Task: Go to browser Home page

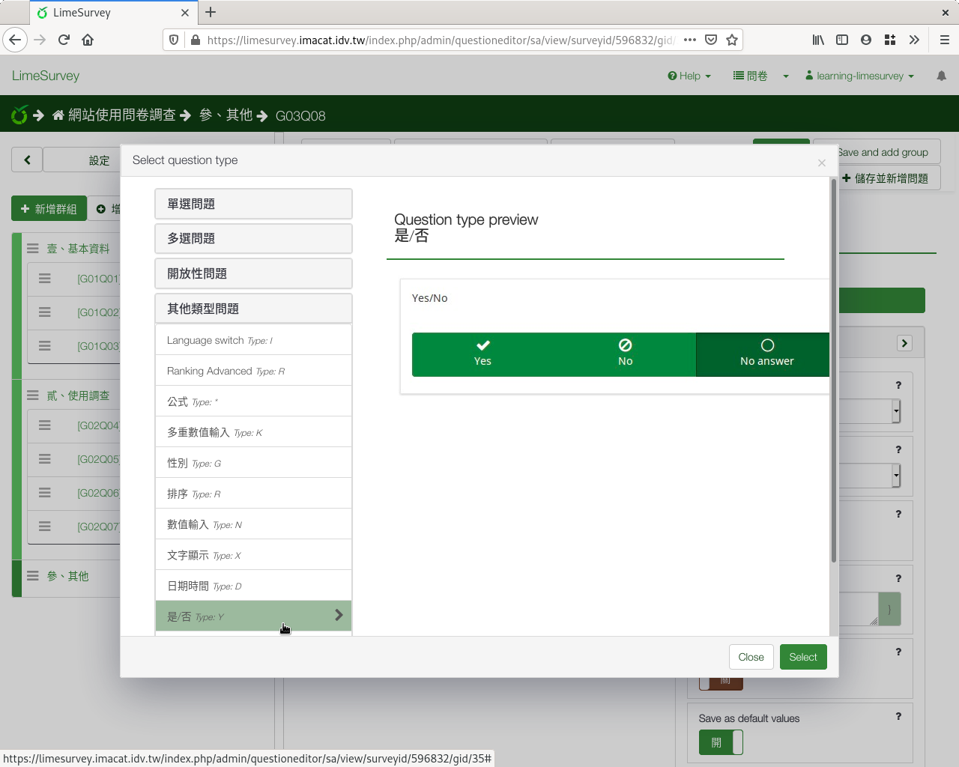Action: [88, 40]
